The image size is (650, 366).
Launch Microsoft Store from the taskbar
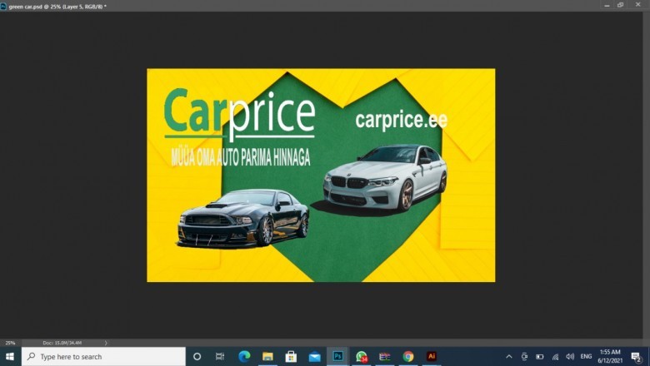(x=291, y=356)
